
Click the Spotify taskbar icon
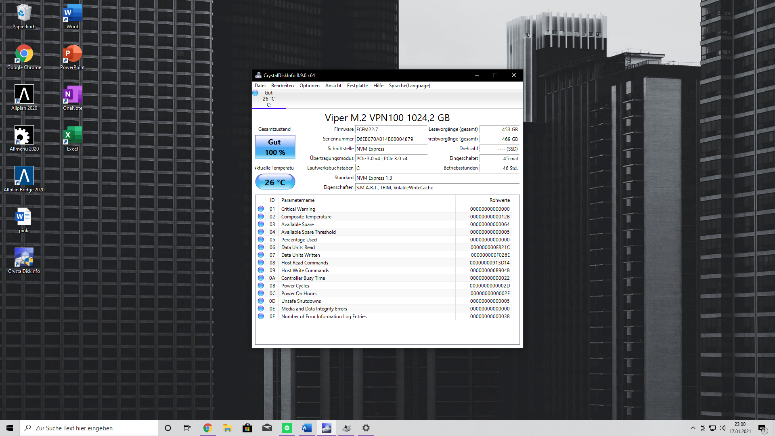pos(287,428)
